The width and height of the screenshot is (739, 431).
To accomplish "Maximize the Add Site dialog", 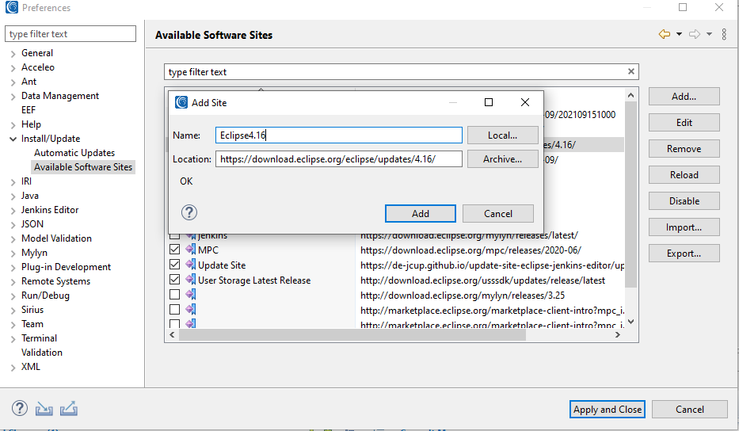I will point(489,102).
